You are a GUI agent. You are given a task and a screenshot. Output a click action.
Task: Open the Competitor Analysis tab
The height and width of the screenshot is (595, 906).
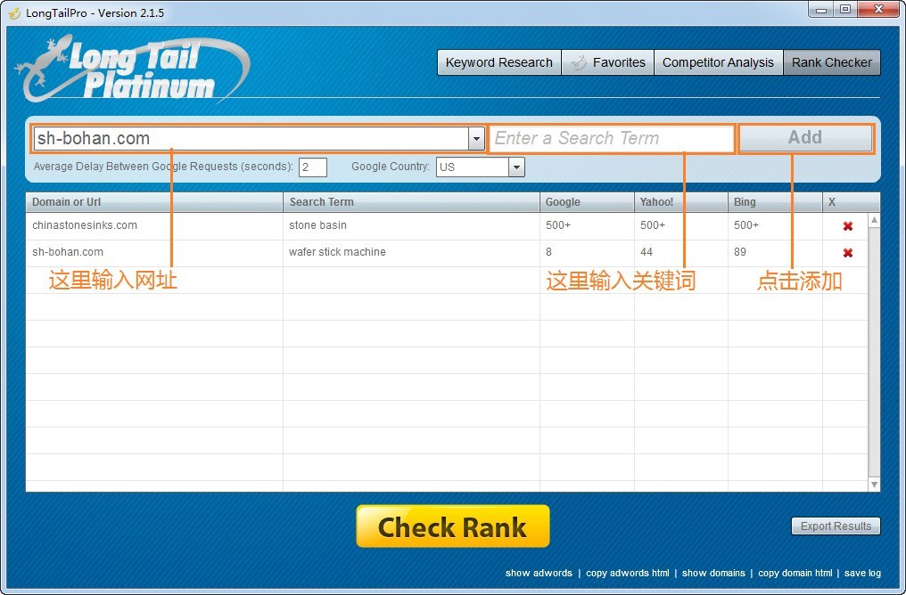[718, 62]
